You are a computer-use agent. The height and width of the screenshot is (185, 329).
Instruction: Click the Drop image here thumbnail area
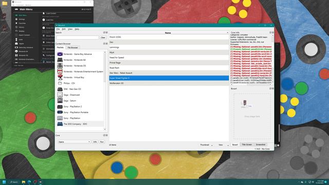point(252,117)
